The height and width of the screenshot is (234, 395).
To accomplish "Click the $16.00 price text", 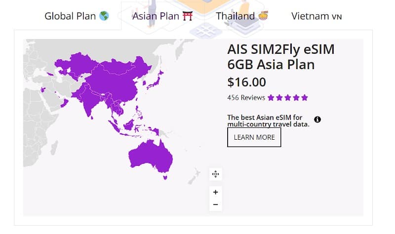I will (246, 82).
